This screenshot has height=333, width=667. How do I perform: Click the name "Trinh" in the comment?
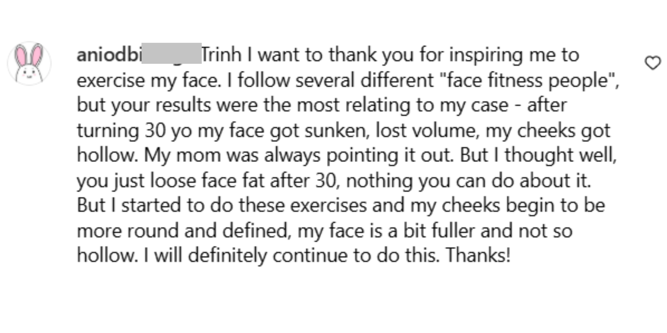(x=221, y=55)
